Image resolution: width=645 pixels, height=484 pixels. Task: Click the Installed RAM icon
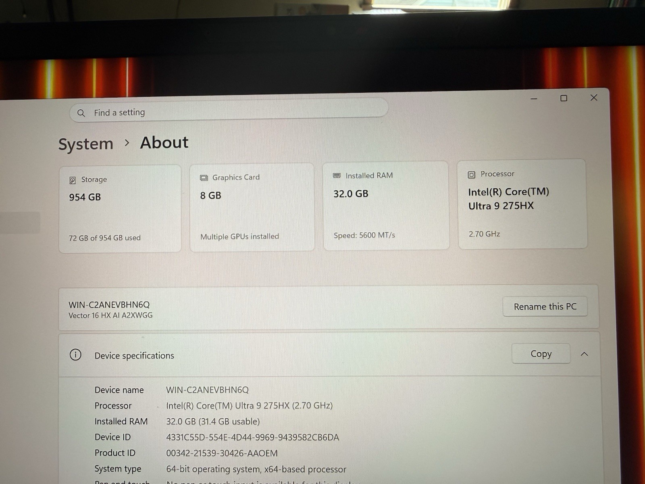(337, 175)
